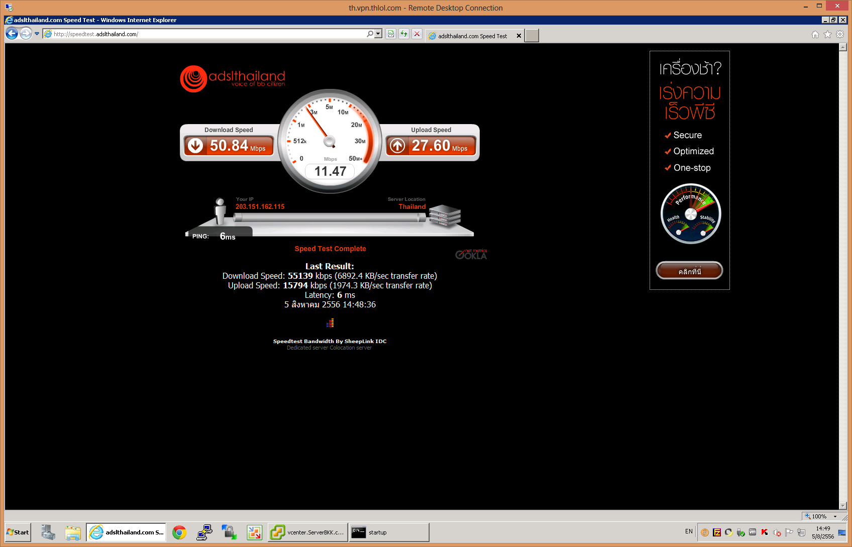Open Server Manager from the taskbar
The height and width of the screenshot is (547, 852).
(48, 532)
